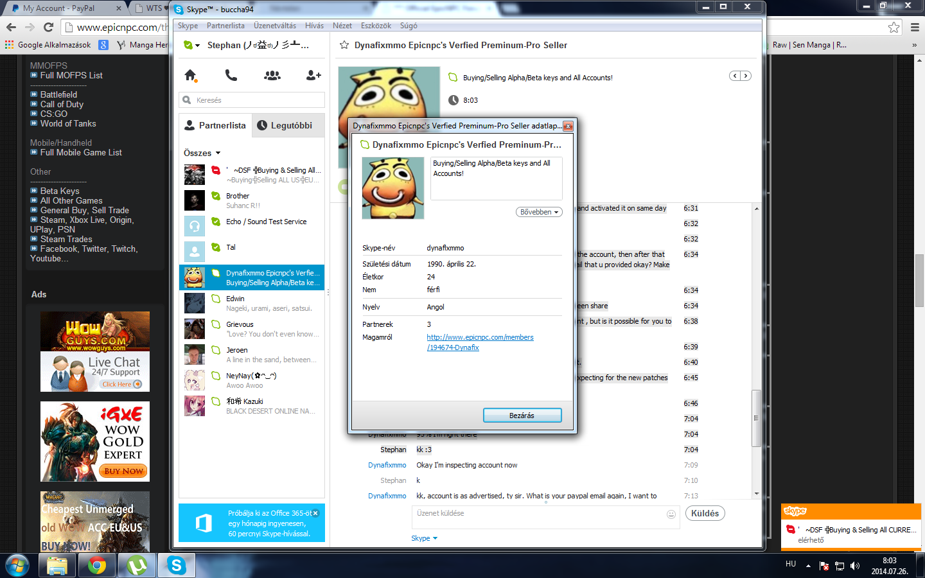925x578 pixels.
Task: Open the Partnerlista menu
Action: tap(225, 26)
